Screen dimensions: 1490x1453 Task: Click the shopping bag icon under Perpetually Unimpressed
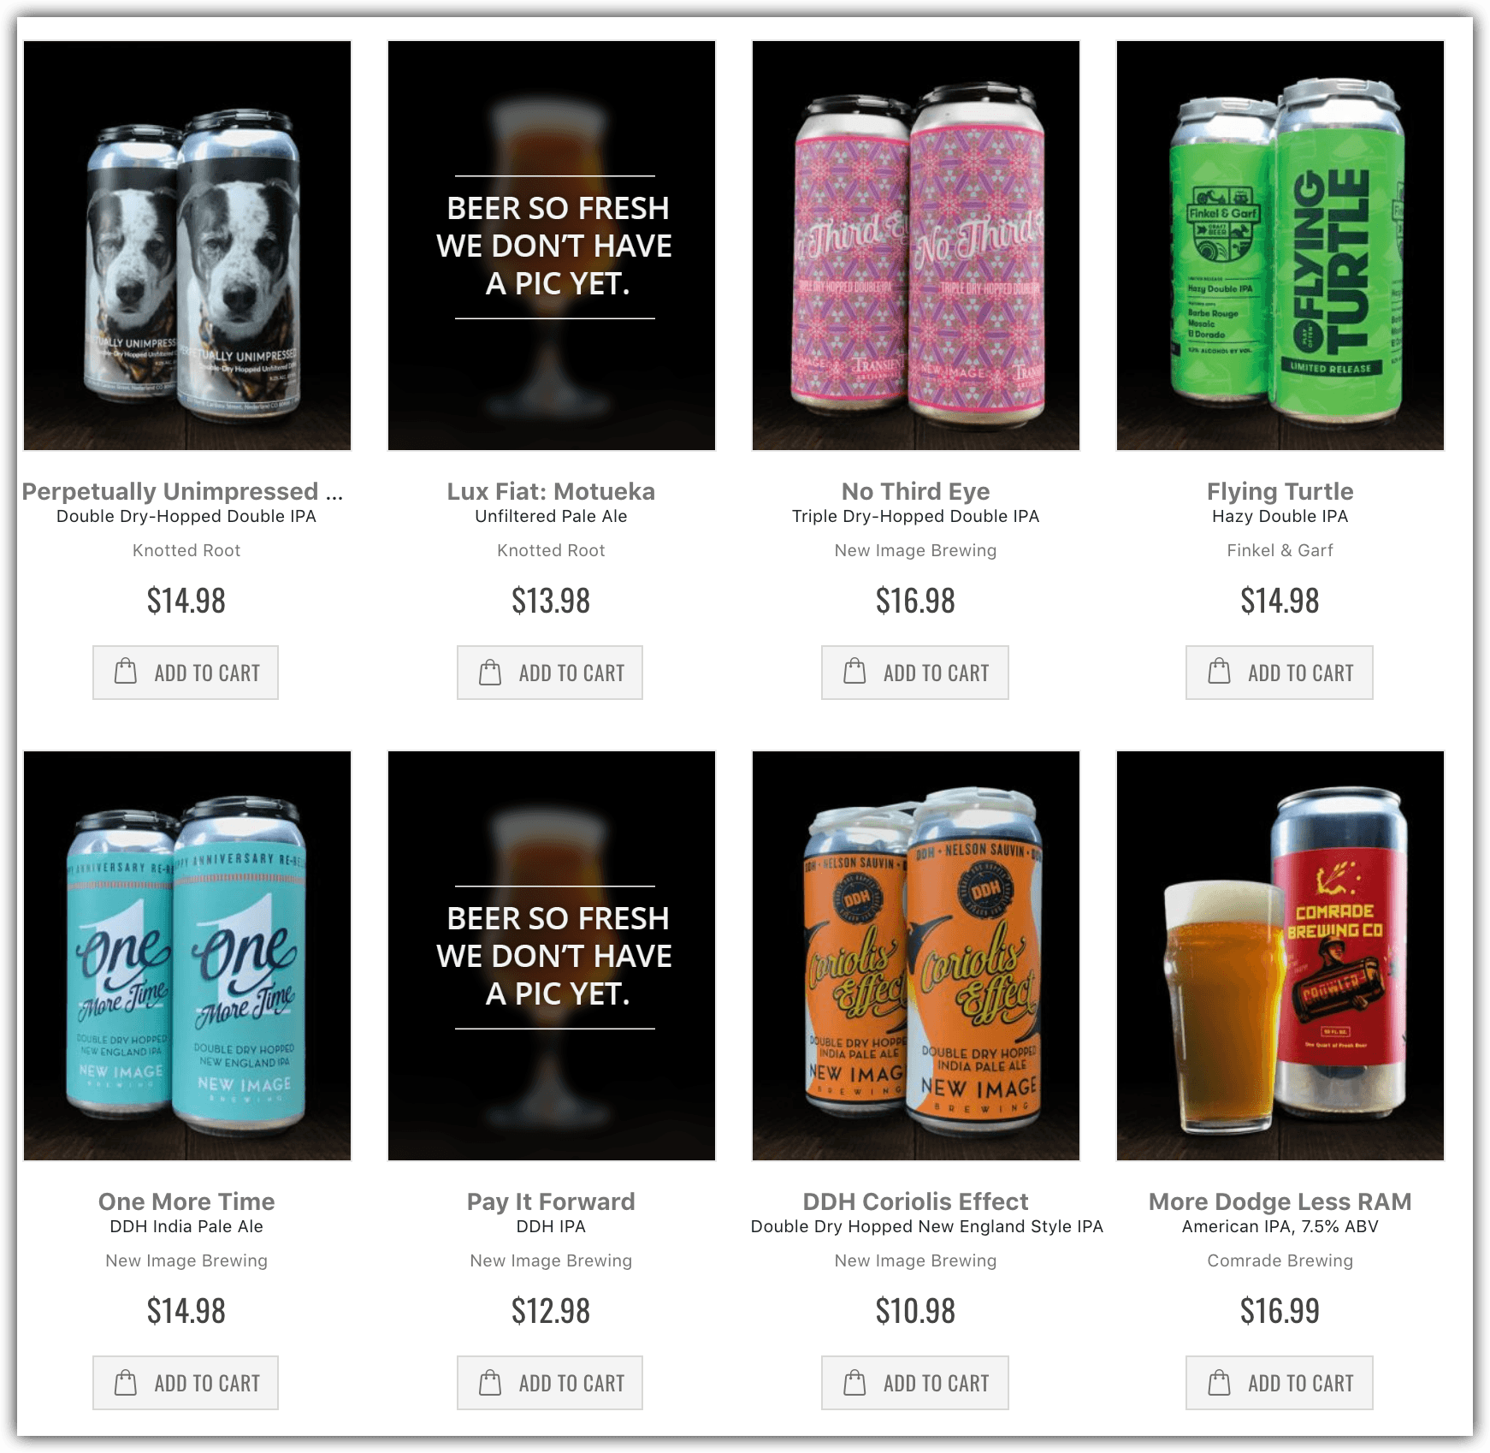(126, 672)
